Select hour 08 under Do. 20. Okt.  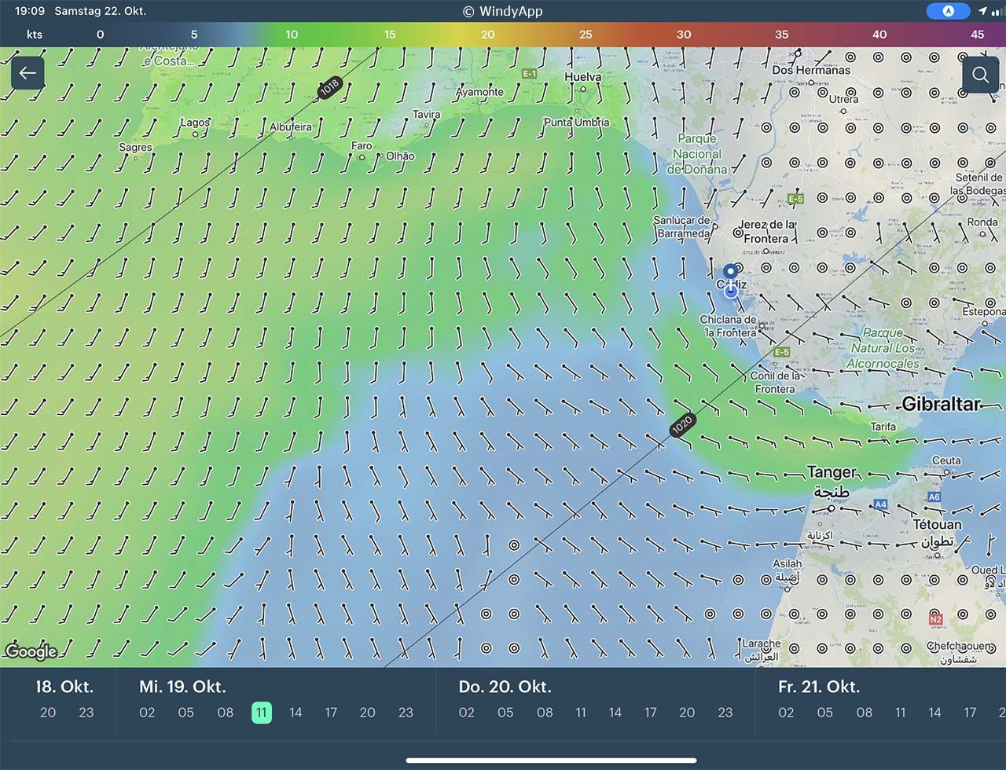(x=545, y=713)
